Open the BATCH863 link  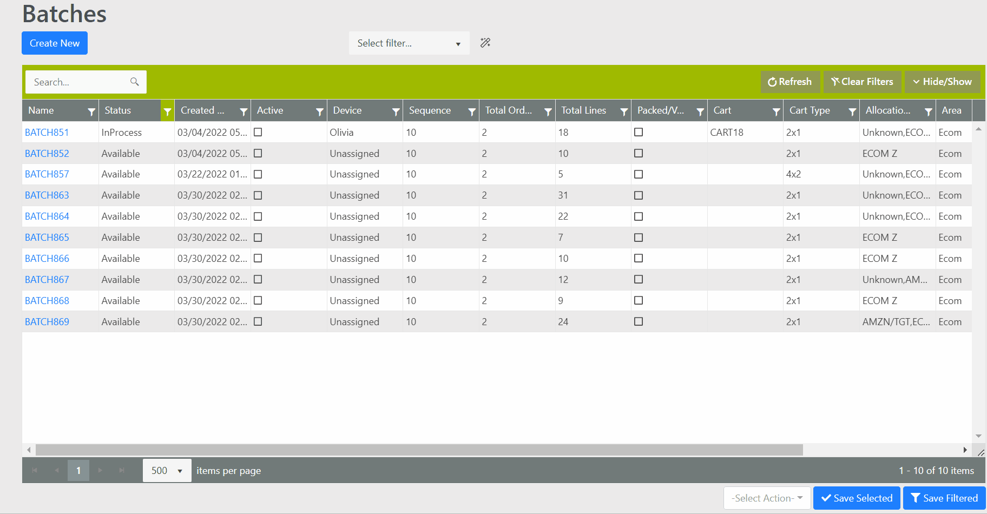47,195
